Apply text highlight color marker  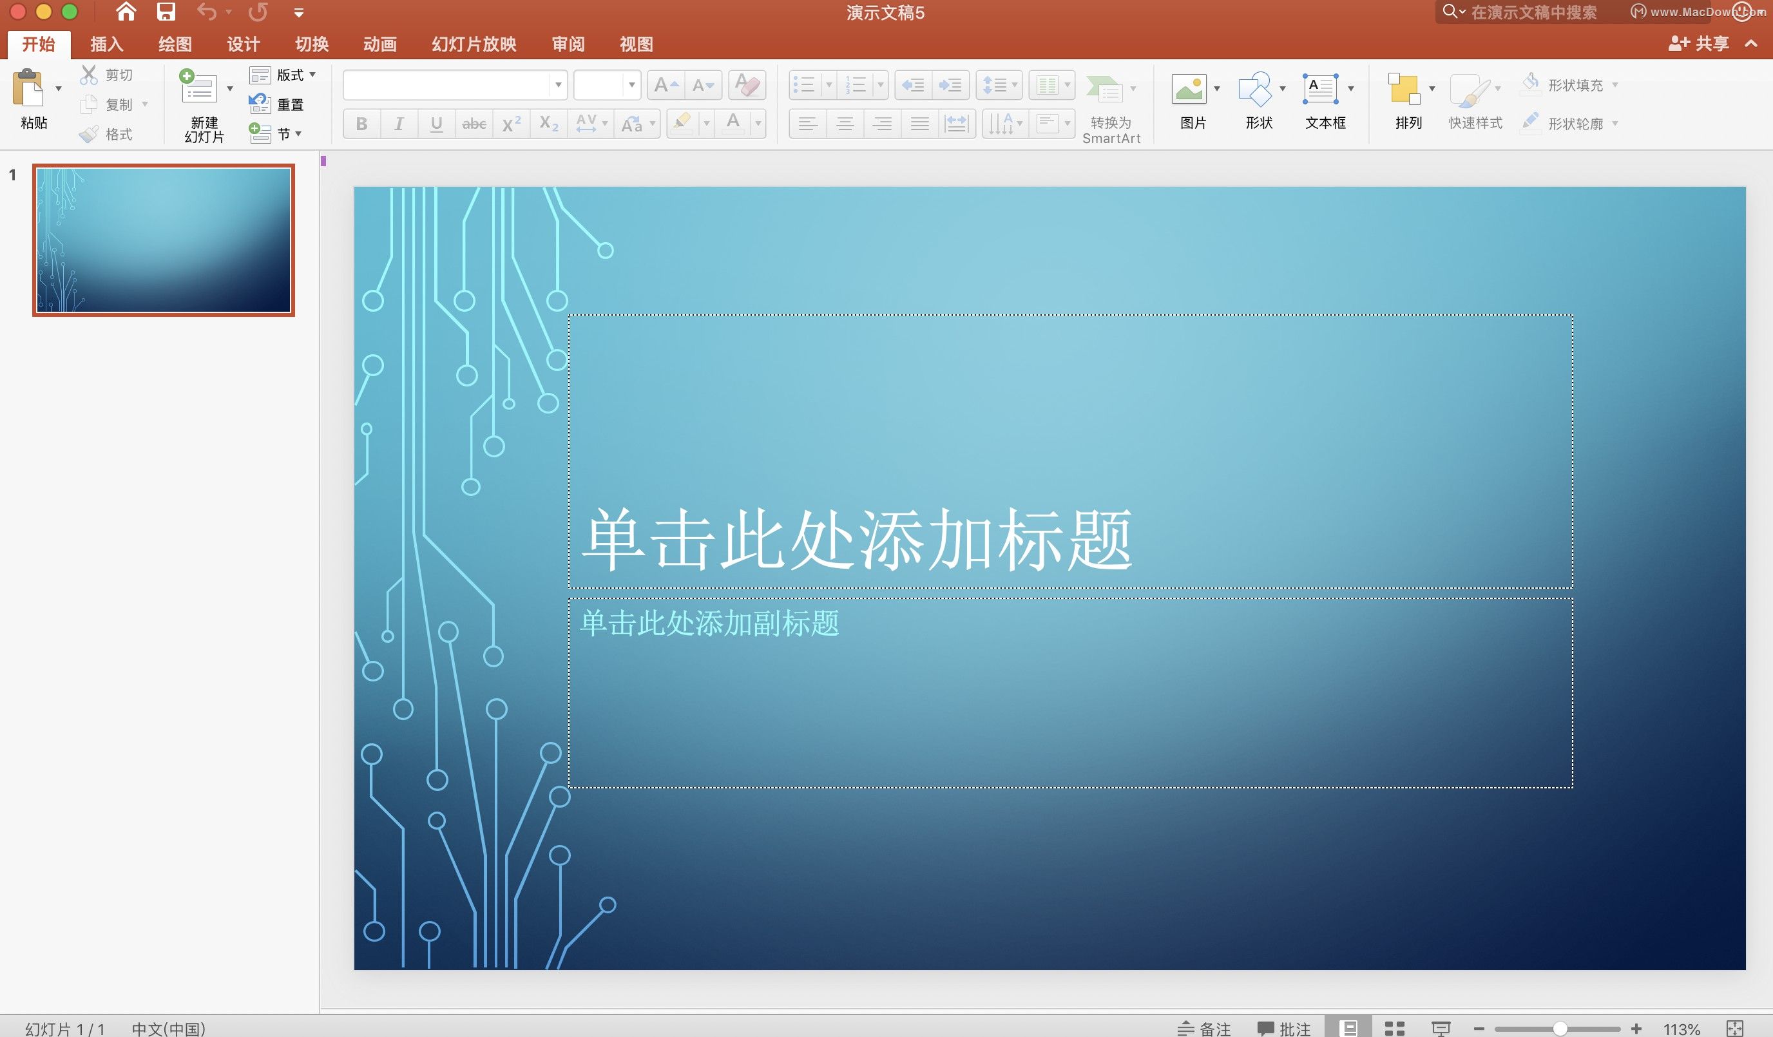point(682,124)
